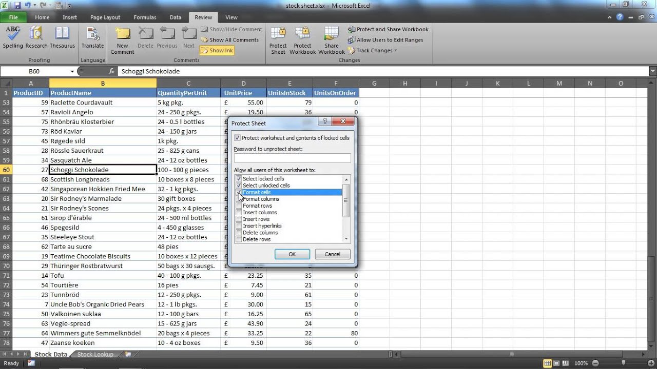Image resolution: width=657 pixels, height=369 pixels.
Task: Click the permissions list scroll-up arrow
Action: tap(346, 179)
